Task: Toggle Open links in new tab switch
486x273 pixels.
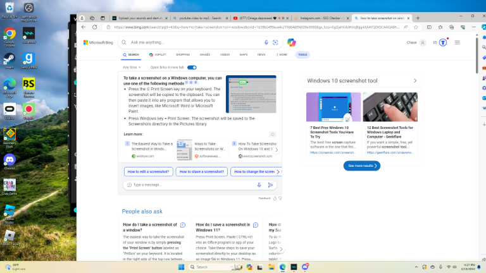Action: pos(192,68)
